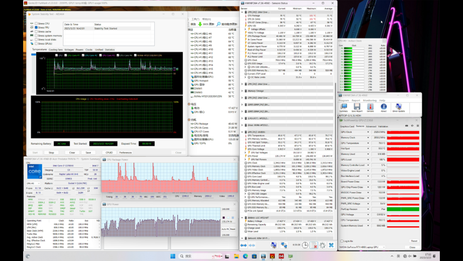The width and height of the screenshot is (463, 261).
Task: Open the GPU Clock sensor dropdown in GPU-Z
Action: click(368, 132)
